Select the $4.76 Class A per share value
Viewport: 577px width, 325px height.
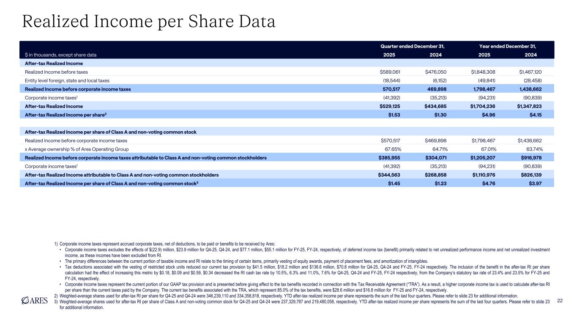point(490,183)
